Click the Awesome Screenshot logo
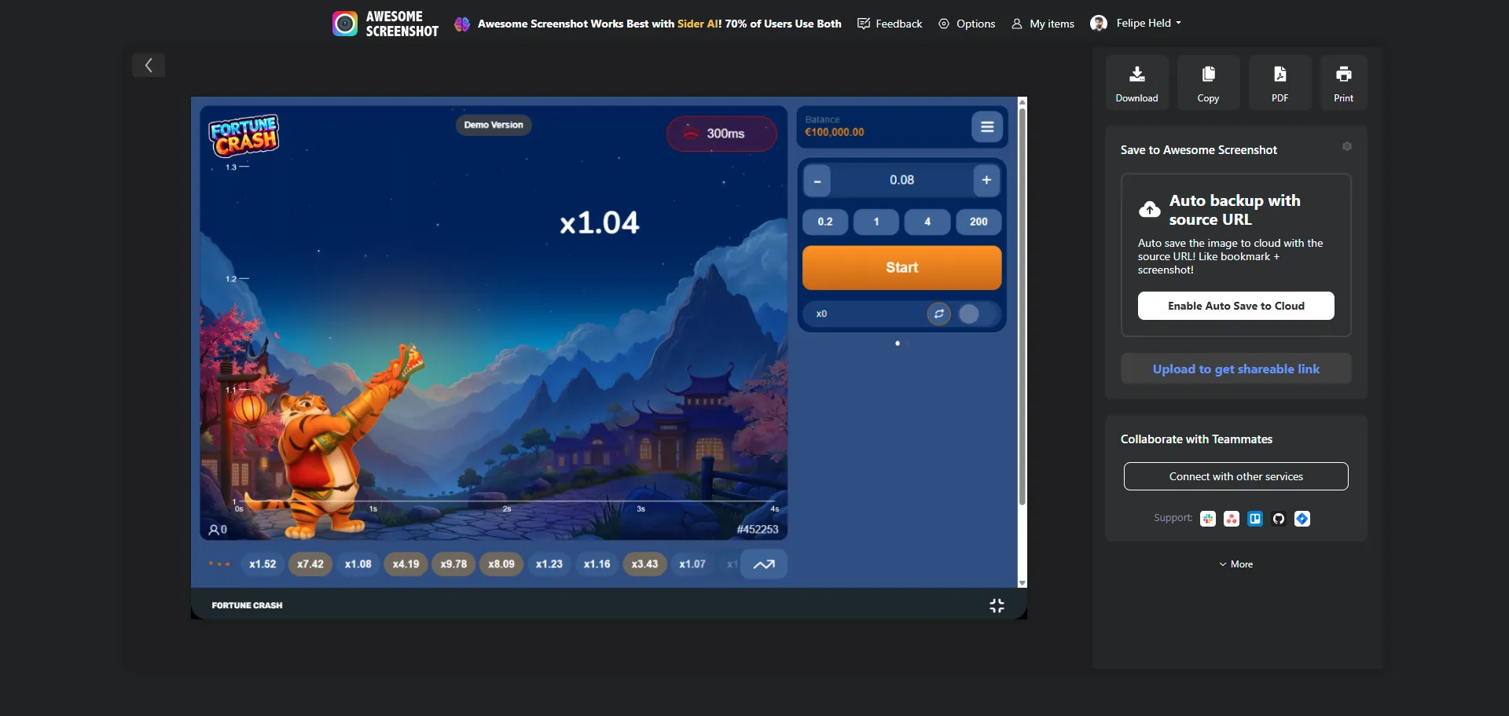 click(385, 24)
